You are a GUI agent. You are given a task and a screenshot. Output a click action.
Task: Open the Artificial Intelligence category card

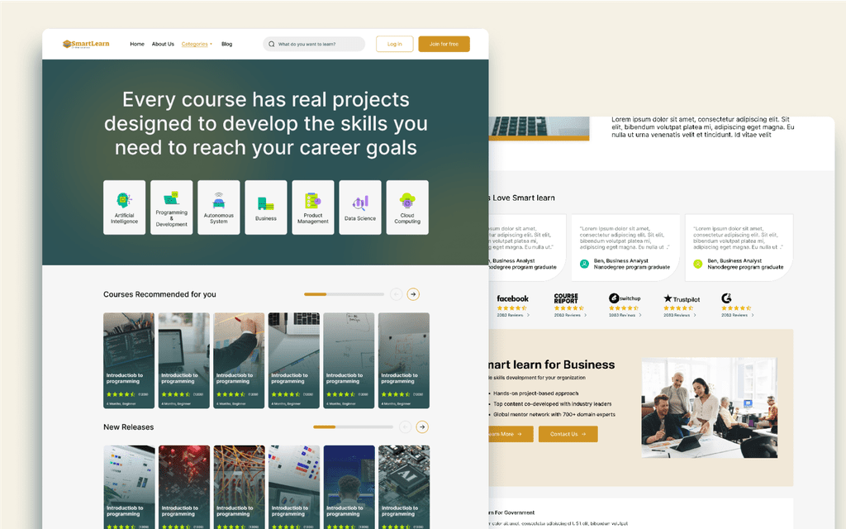(x=124, y=207)
